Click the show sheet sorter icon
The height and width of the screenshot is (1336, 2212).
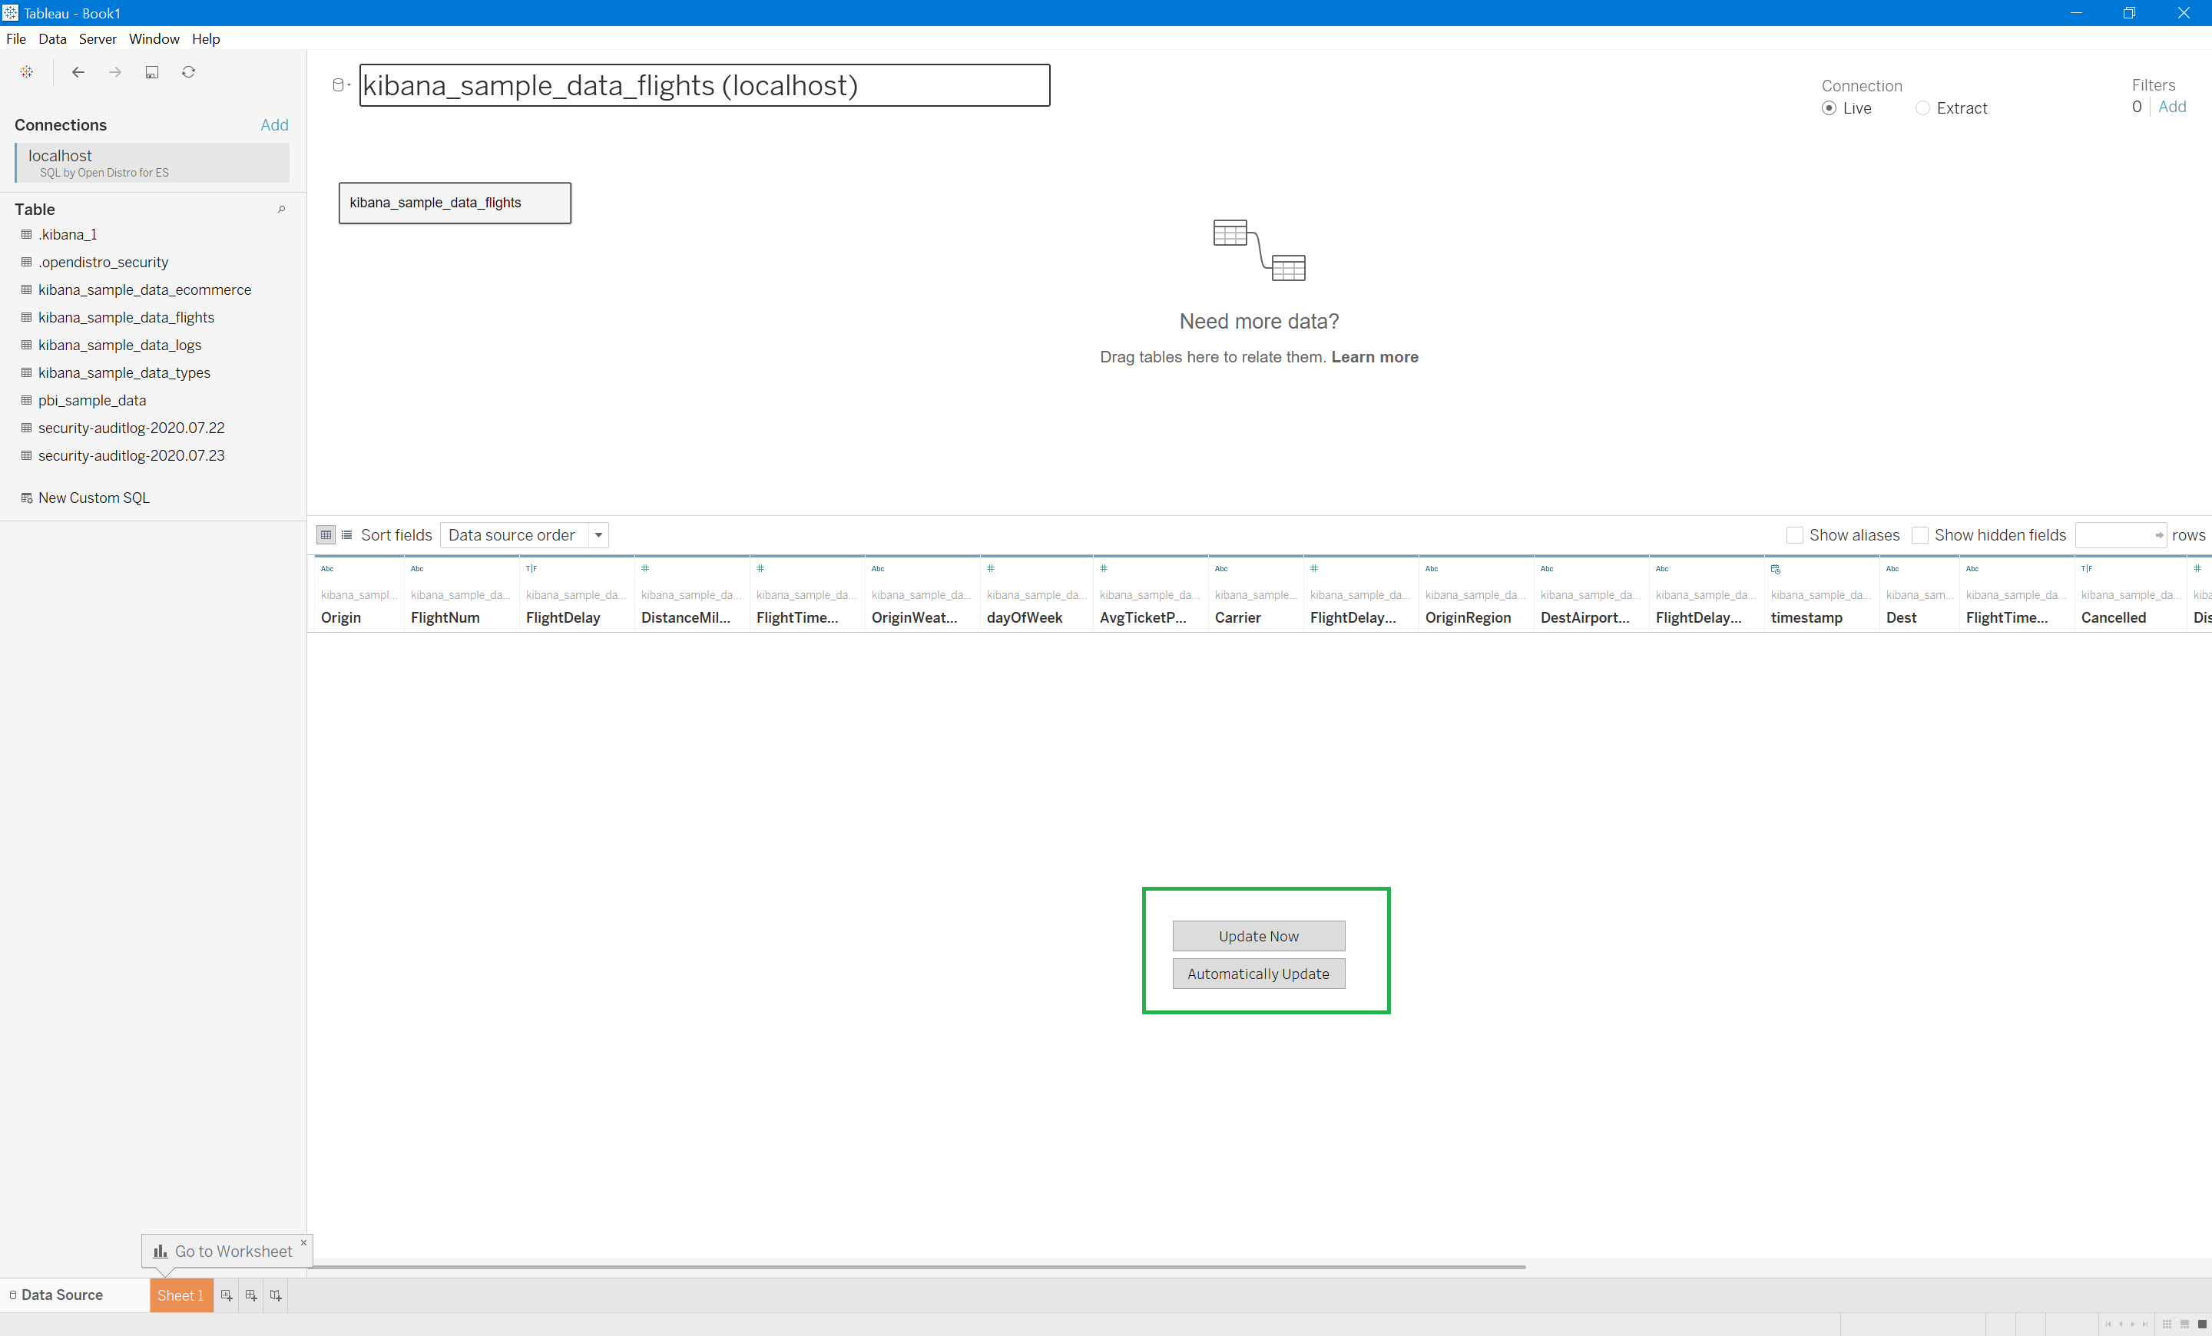pyautogui.click(x=2166, y=1324)
